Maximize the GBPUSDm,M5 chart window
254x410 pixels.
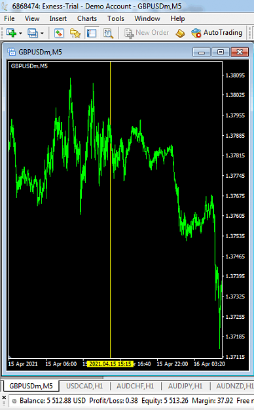click(221, 52)
